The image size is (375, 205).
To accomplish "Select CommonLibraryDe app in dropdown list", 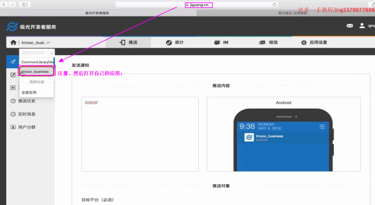I will tap(37, 62).
